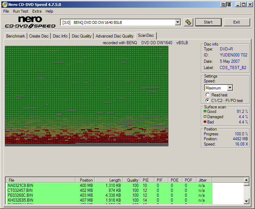
Task: Click the position value 4482 MB
Action: 240,139
